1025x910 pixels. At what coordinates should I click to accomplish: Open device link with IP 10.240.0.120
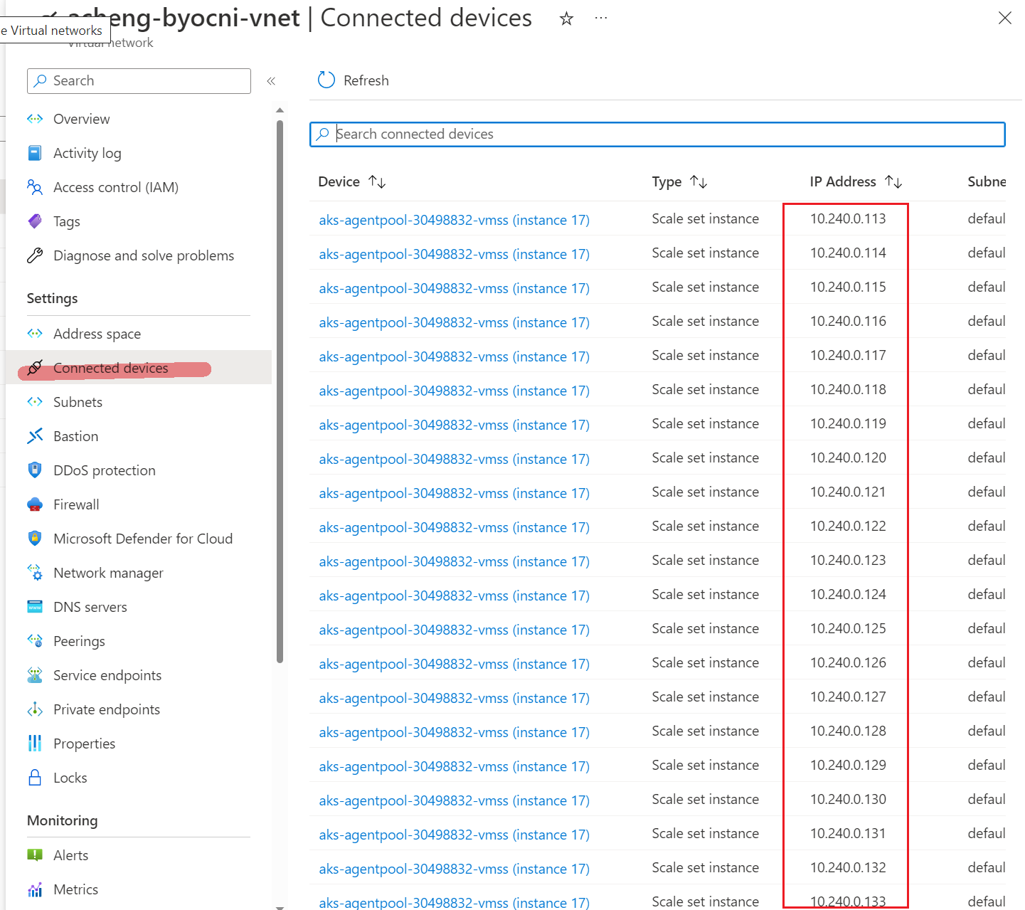[x=454, y=459]
